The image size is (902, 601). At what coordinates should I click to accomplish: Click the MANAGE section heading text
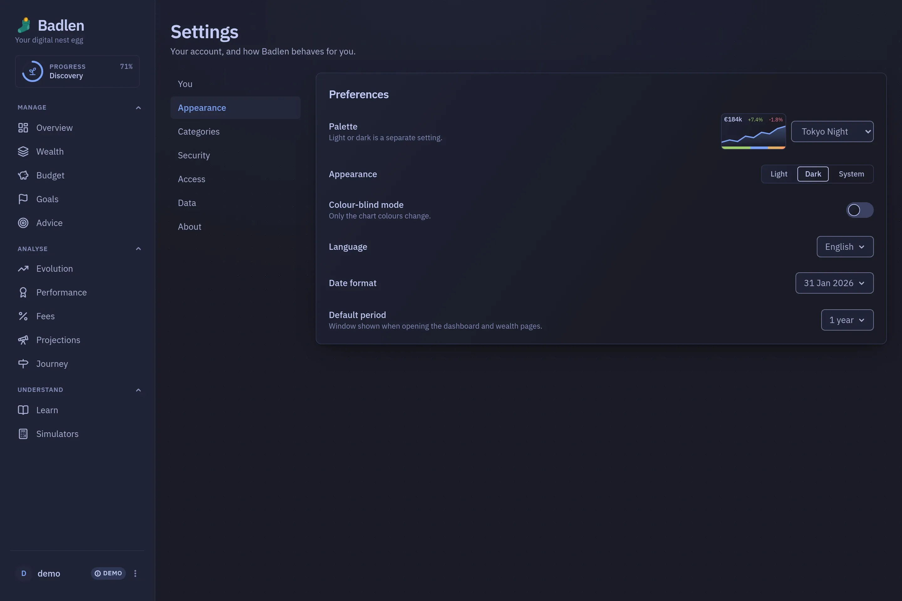(x=32, y=108)
